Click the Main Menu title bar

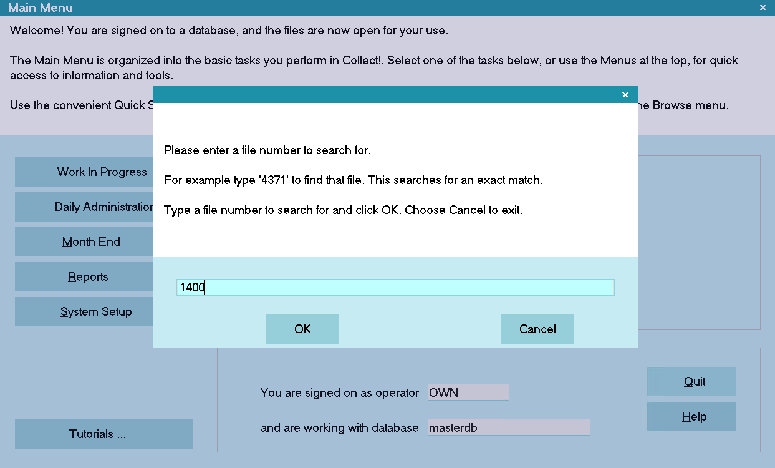374,7
